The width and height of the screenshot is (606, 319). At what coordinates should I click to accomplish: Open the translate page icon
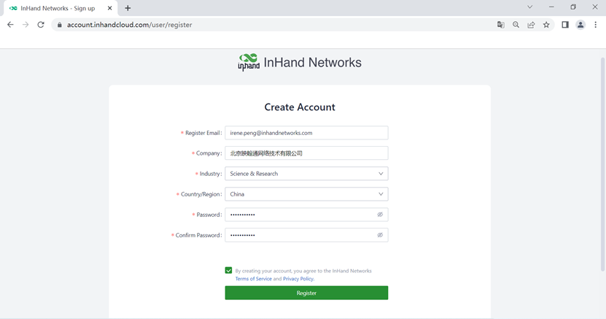point(500,25)
